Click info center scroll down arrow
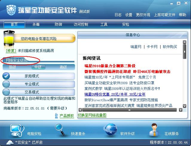This screenshot has height=146, width=191. [184, 106]
